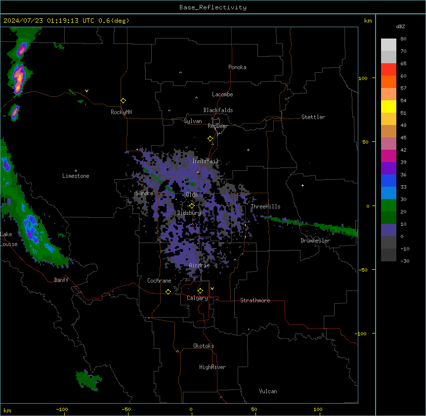Click the Okotoks town label
The height and width of the screenshot is (416, 426).
(x=204, y=346)
